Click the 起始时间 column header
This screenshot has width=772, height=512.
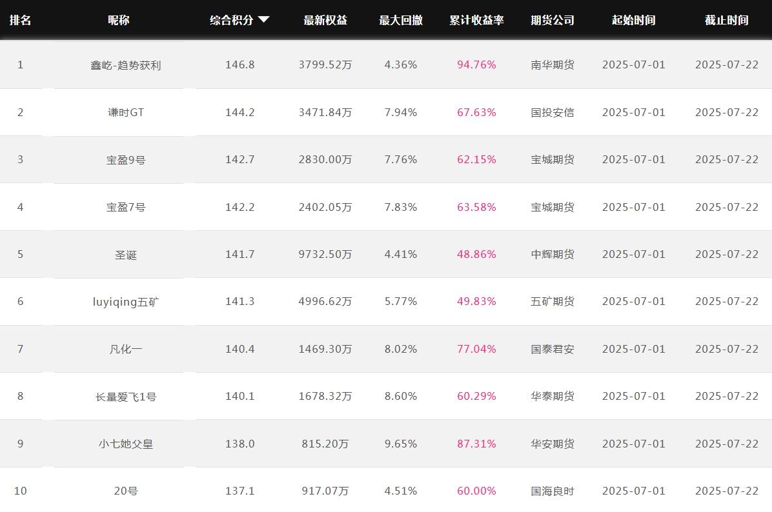(633, 20)
